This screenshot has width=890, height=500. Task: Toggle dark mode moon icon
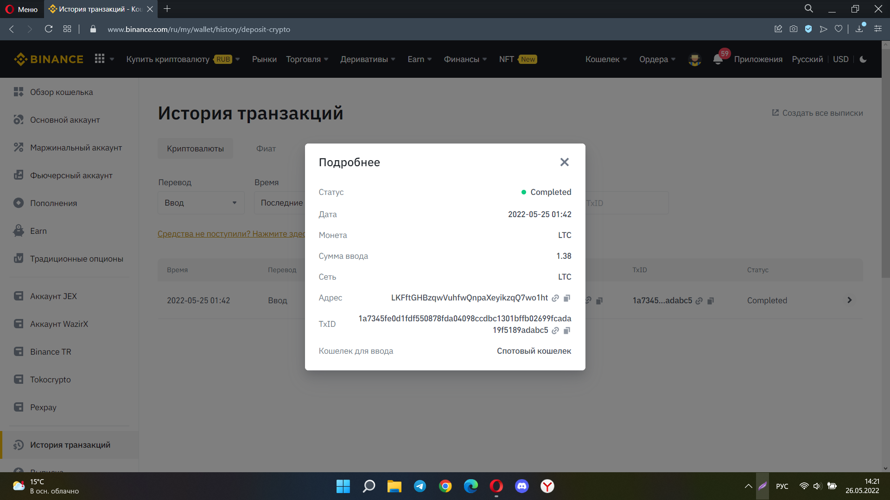[863, 59]
